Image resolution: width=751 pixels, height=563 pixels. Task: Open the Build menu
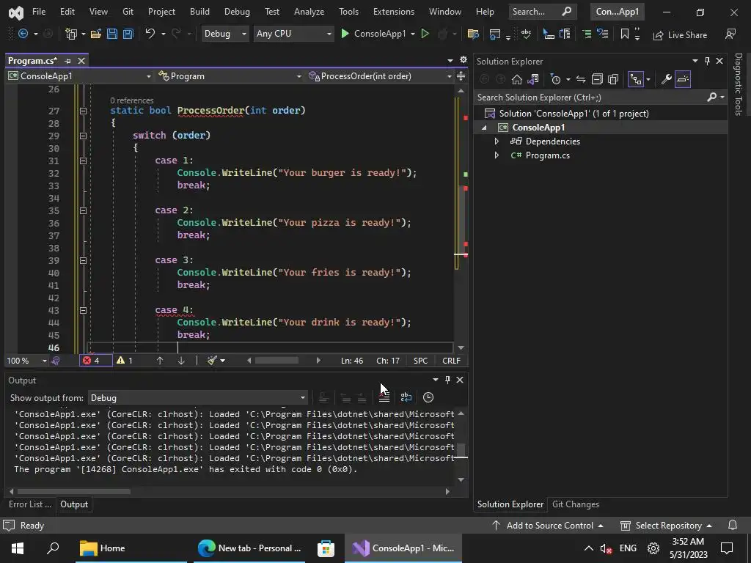199,12
